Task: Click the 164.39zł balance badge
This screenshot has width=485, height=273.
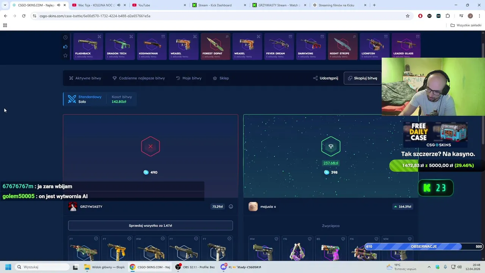Action: click(x=403, y=207)
